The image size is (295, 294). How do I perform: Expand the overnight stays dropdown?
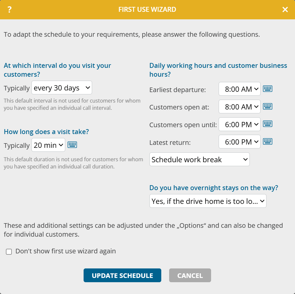208,201
